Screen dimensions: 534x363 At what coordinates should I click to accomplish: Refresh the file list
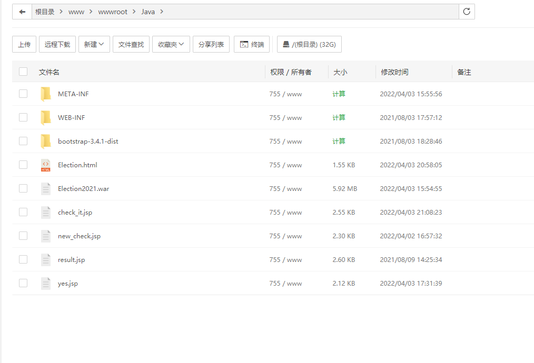467,12
